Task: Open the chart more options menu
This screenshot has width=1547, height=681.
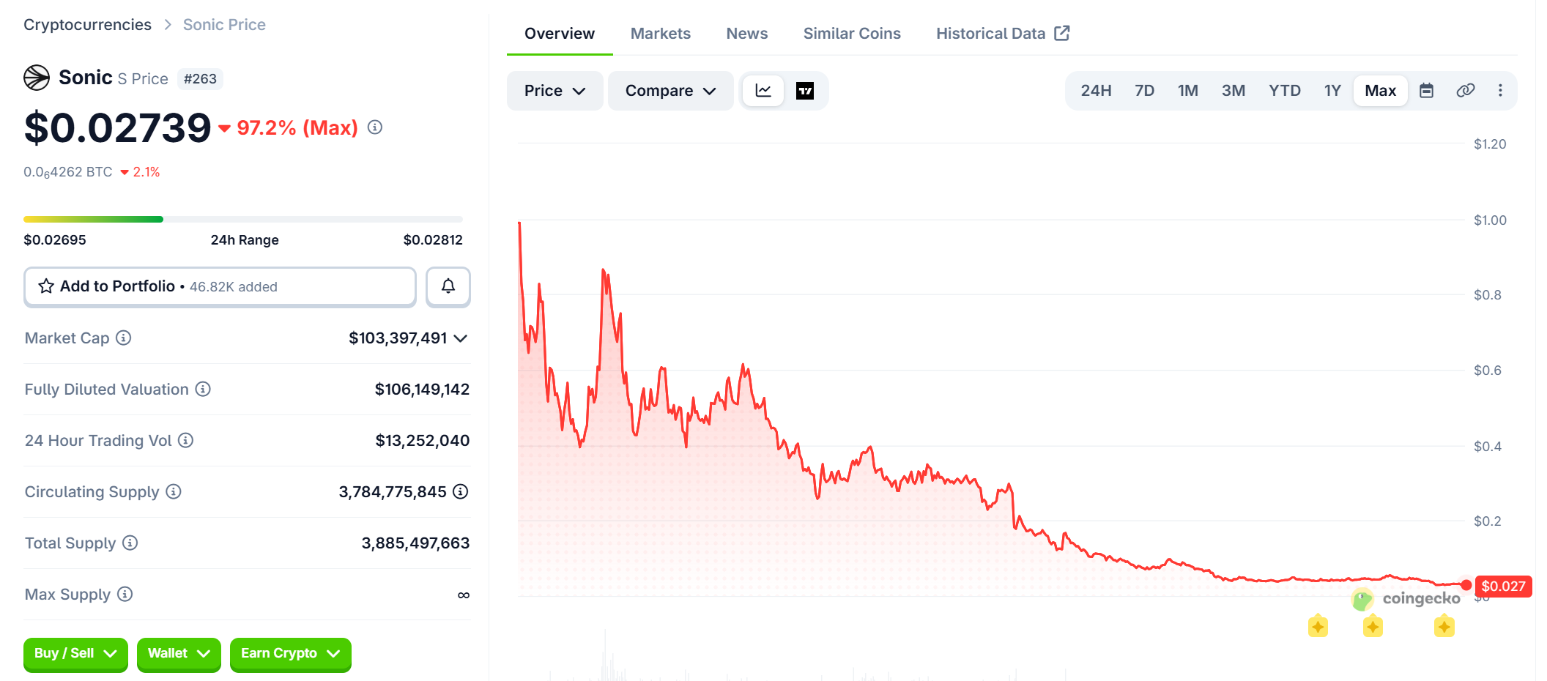Action: [x=1500, y=91]
